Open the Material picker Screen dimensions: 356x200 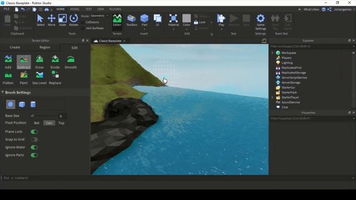174,20
